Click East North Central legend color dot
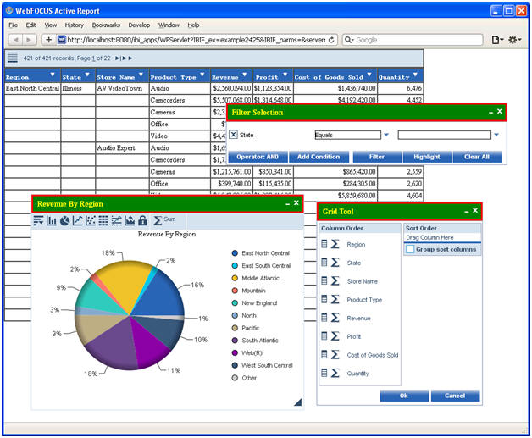This screenshot has width=532, height=438. 235,253
